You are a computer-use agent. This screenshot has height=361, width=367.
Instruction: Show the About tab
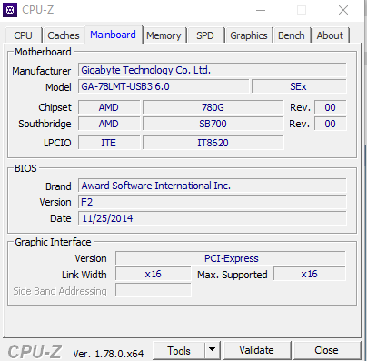coord(330,35)
